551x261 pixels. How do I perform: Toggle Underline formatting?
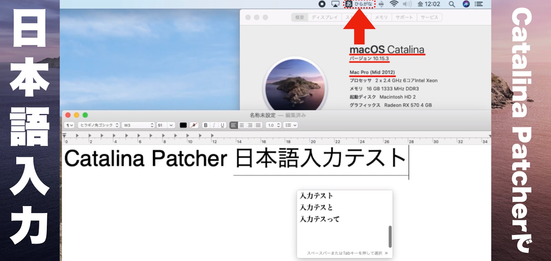[x=222, y=125]
